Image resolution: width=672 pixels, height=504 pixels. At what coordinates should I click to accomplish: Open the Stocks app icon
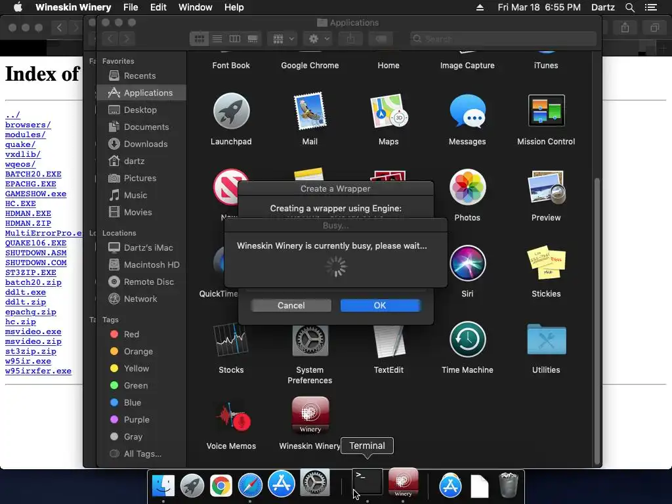point(231,340)
